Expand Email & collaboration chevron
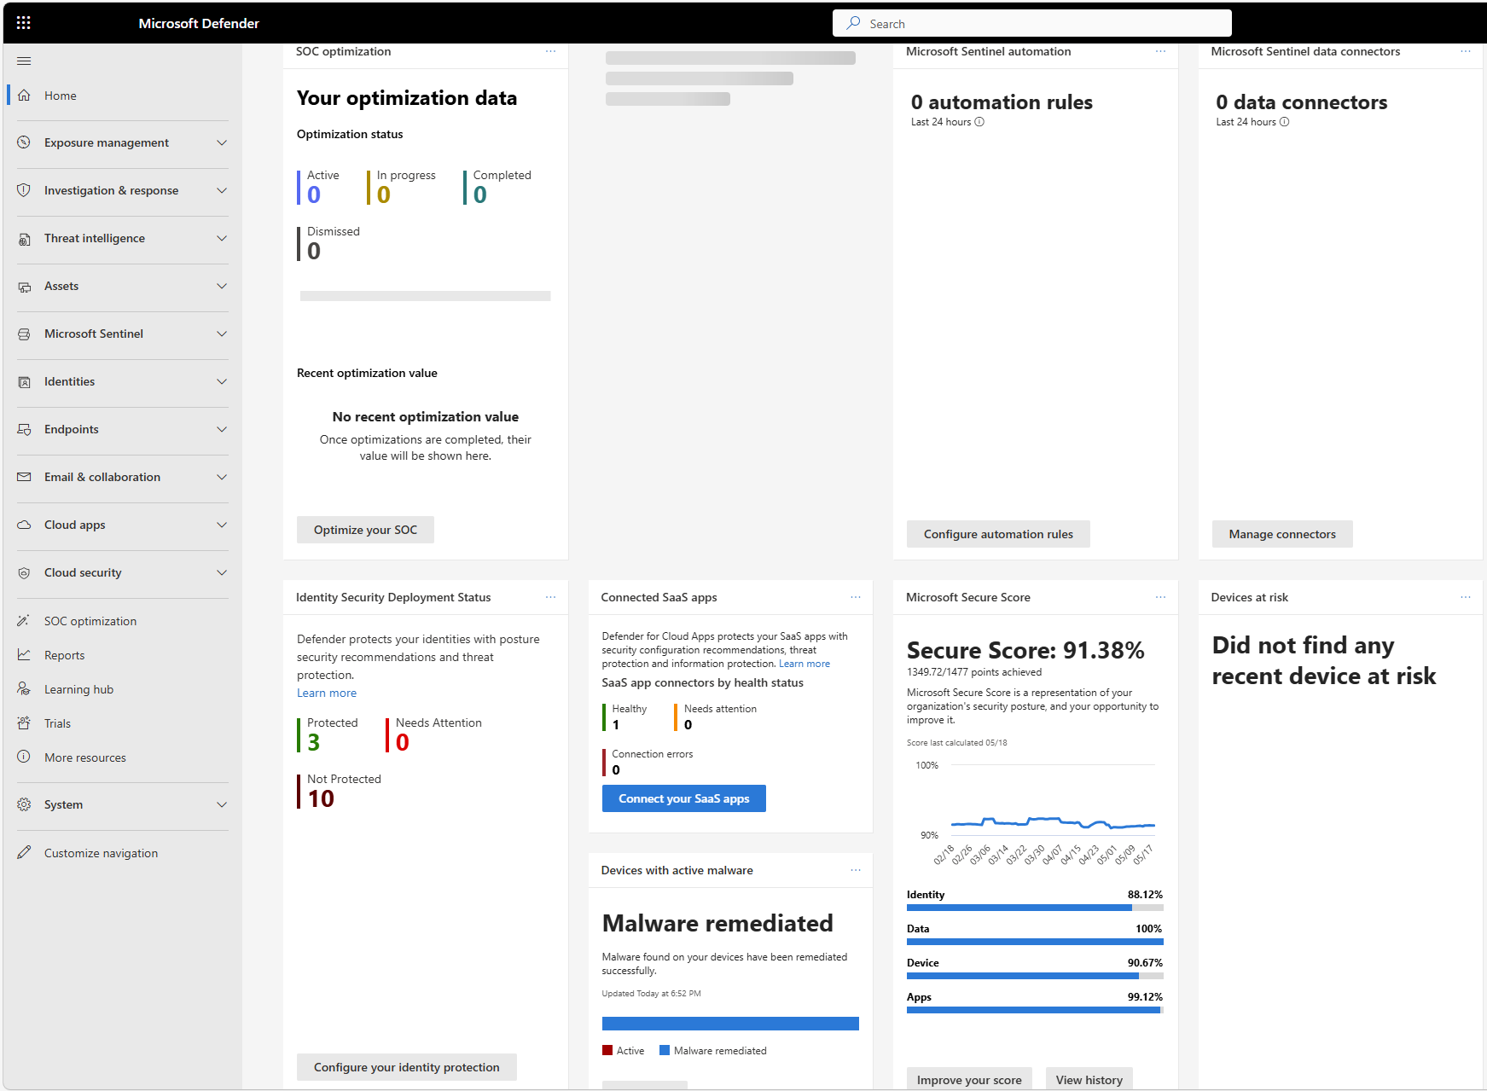Screen dimensions: 1487x1091 click(222, 477)
